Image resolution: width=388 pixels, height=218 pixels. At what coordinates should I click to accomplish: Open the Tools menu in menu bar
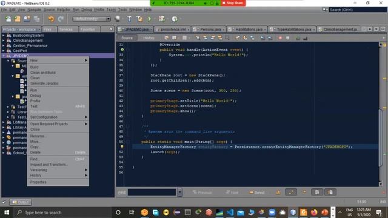coord(122,10)
